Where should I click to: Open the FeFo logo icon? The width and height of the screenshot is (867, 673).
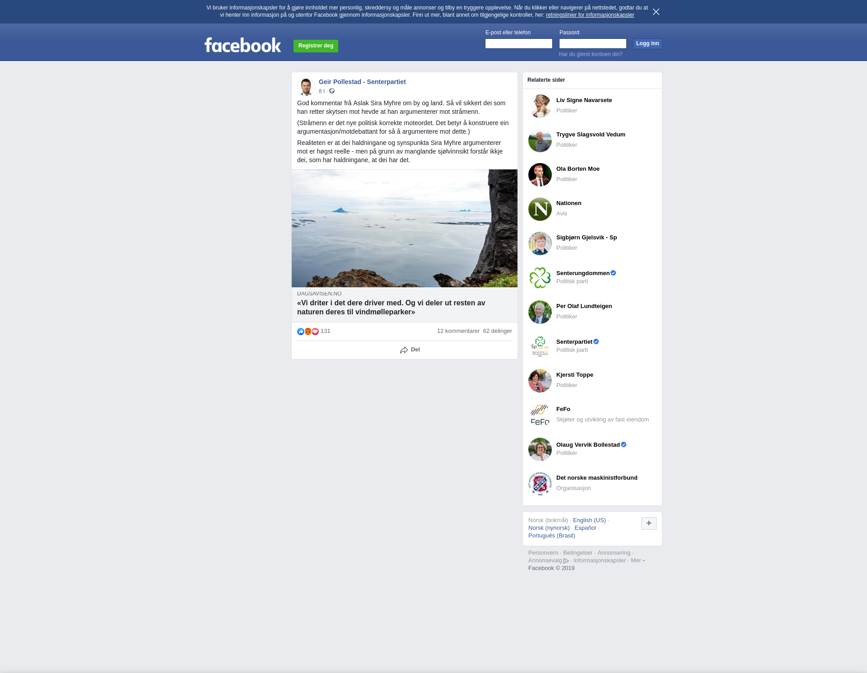[540, 415]
